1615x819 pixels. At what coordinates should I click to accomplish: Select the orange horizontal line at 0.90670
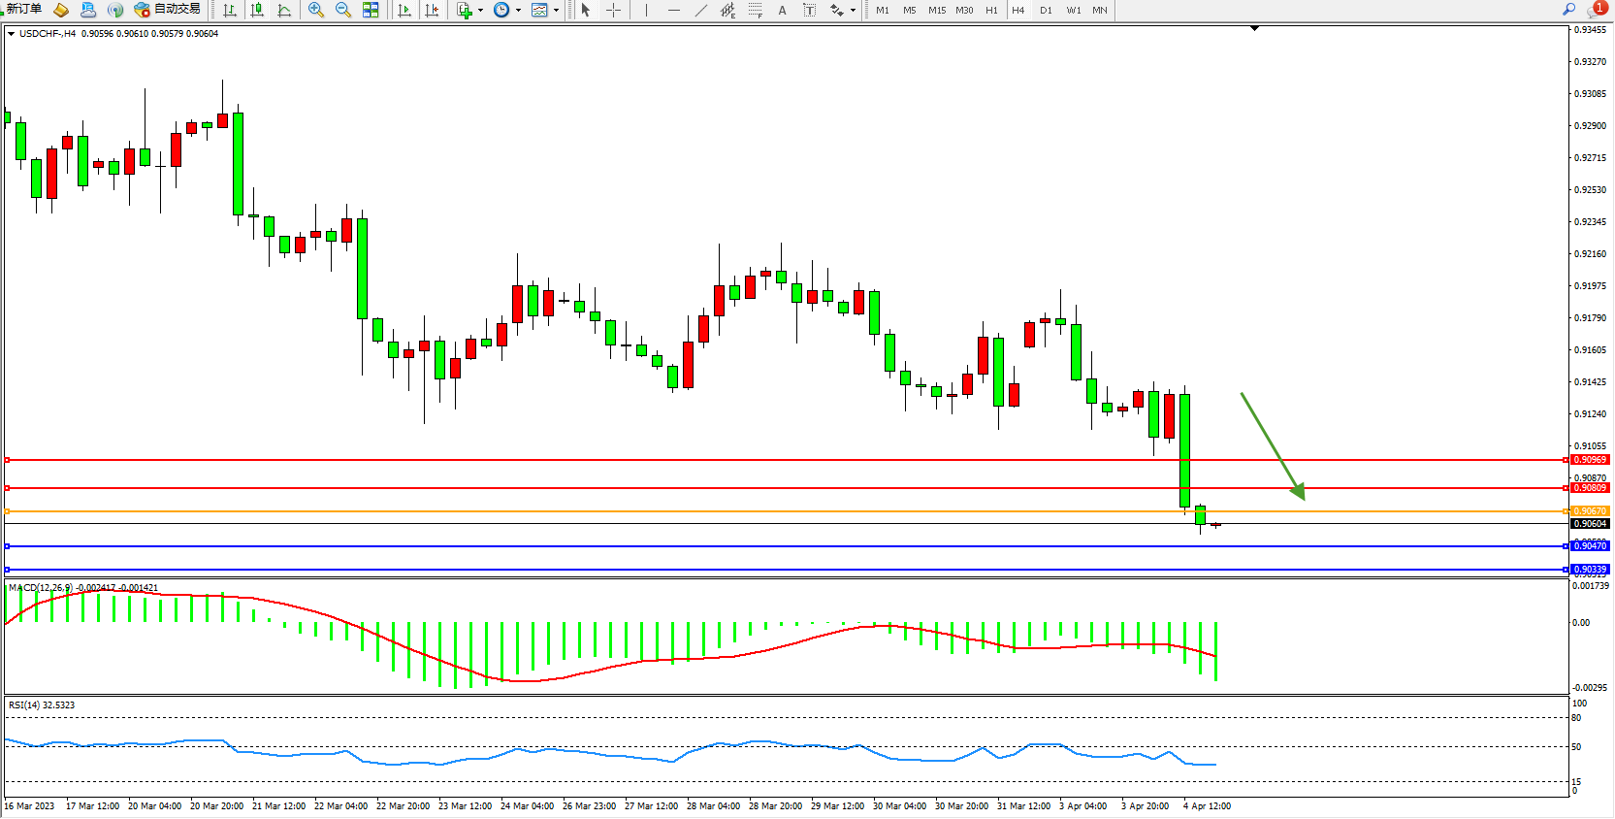coord(776,511)
